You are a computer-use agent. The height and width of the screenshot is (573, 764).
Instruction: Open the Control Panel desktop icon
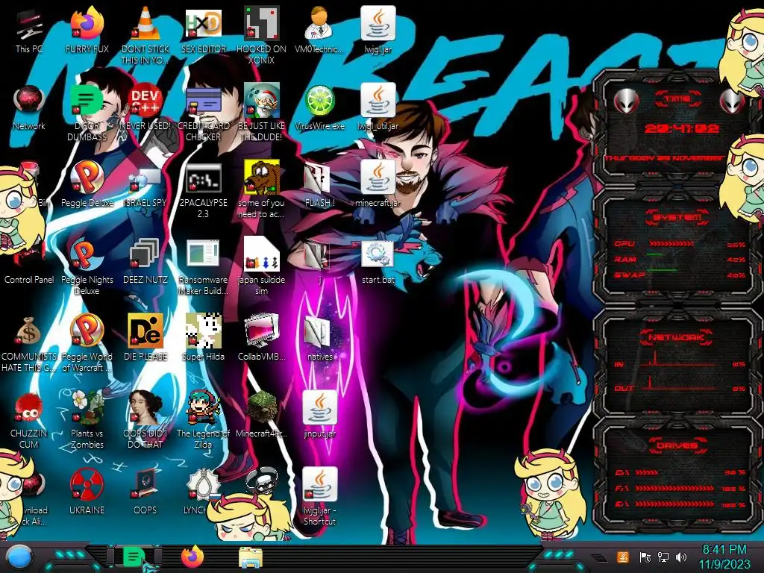pos(29,279)
